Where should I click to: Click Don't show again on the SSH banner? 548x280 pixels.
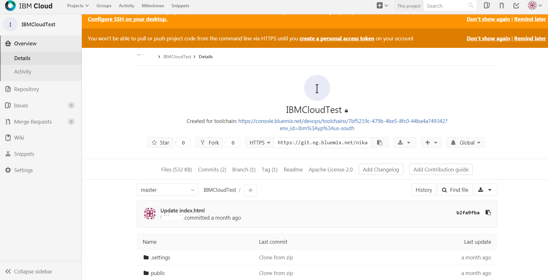pyautogui.click(x=488, y=19)
